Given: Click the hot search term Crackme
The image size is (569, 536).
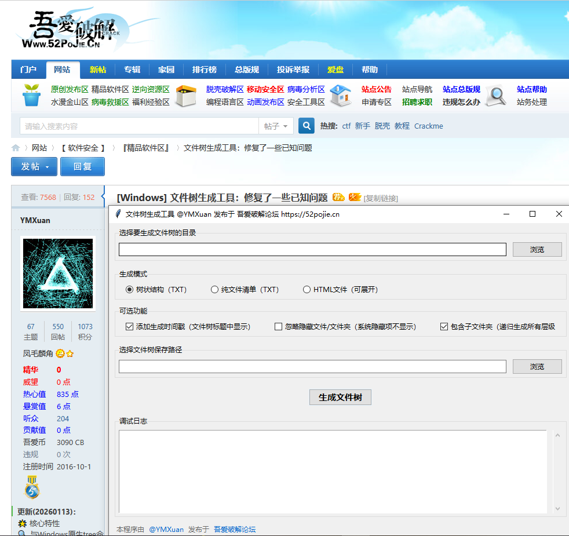Looking at the screenshot, I should (429, 126).
